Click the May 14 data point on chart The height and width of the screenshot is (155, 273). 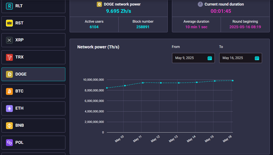point(197,82)
